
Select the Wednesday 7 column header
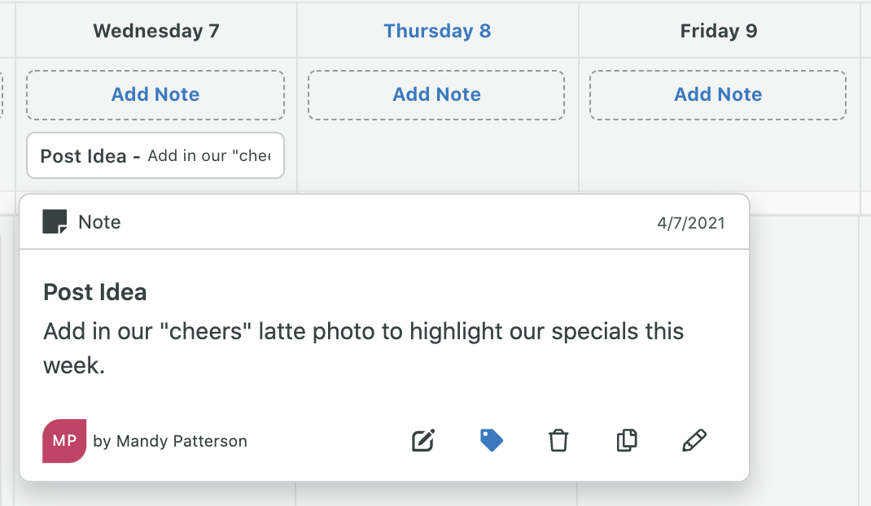coord(156,31)
